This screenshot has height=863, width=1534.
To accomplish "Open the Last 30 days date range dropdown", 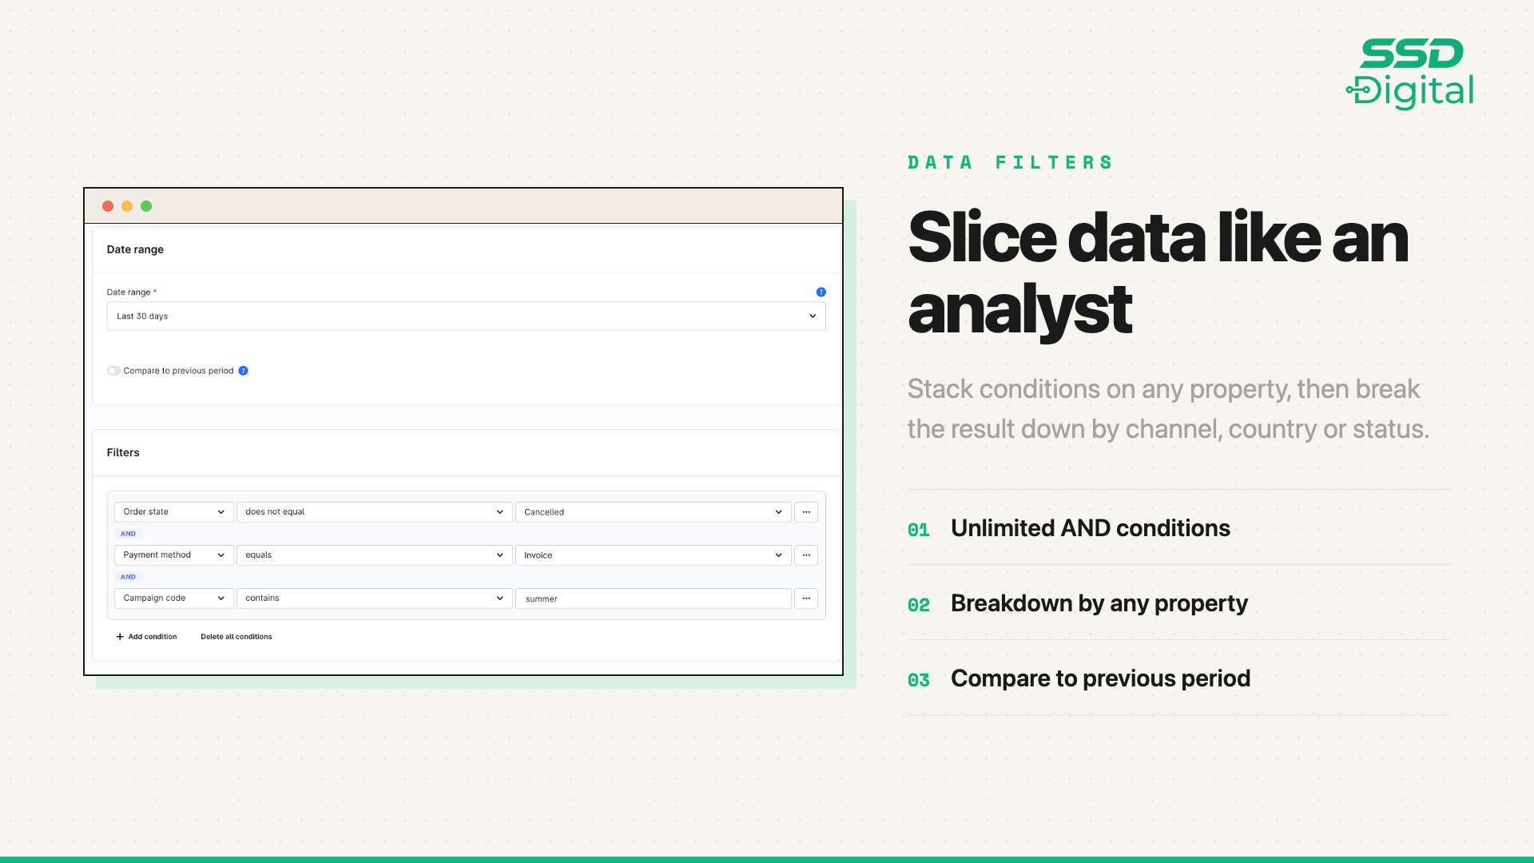I will (466, 316).
